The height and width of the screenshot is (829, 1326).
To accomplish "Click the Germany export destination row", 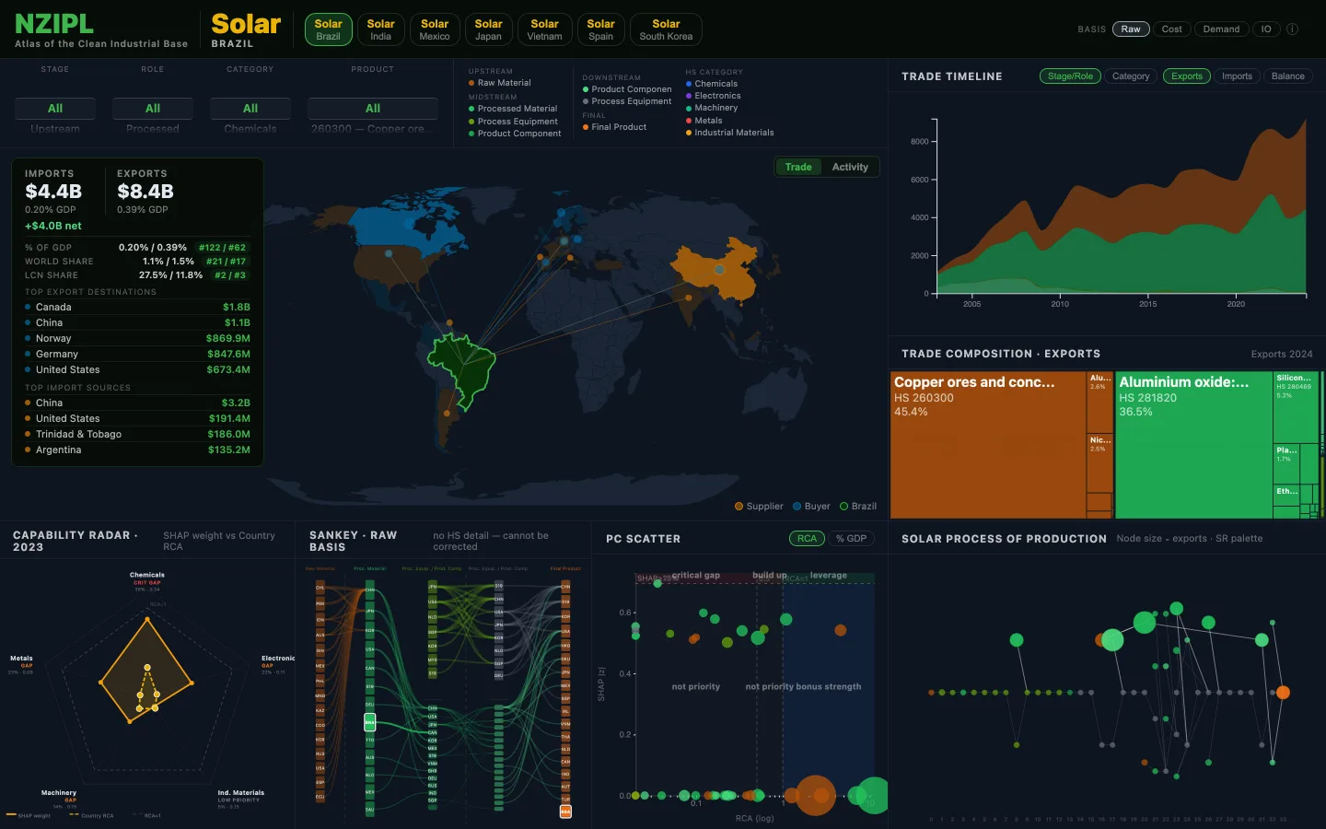I will click(x=137, y=355).
